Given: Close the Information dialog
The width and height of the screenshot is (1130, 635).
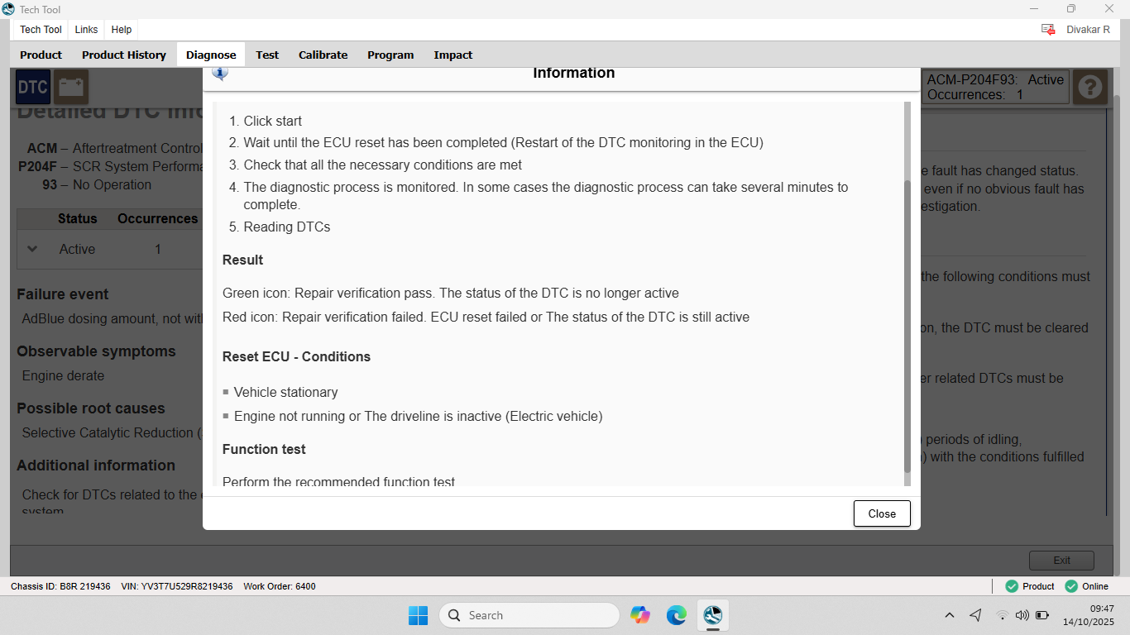Looking at the screenshot, I should 882,513.
